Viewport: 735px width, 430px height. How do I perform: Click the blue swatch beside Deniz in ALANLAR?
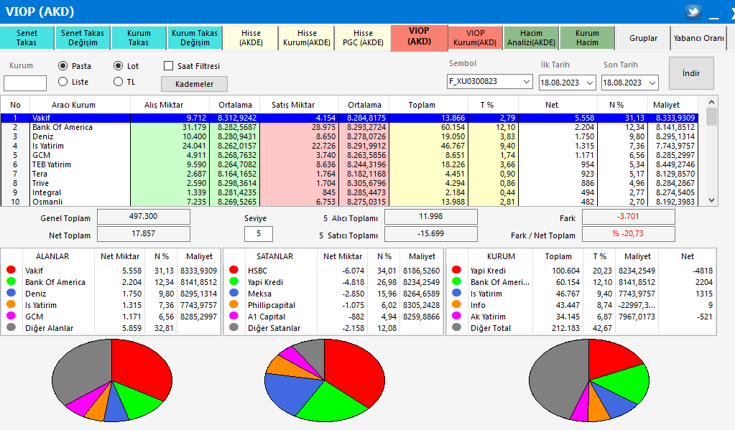point(11,293)
